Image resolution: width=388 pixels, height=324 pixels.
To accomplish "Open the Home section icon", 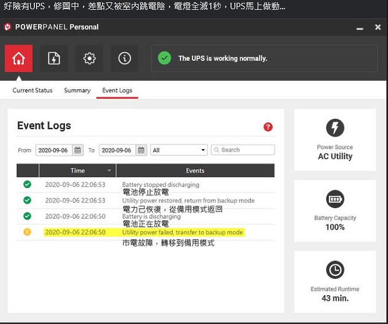I will [x=18, y=58].
